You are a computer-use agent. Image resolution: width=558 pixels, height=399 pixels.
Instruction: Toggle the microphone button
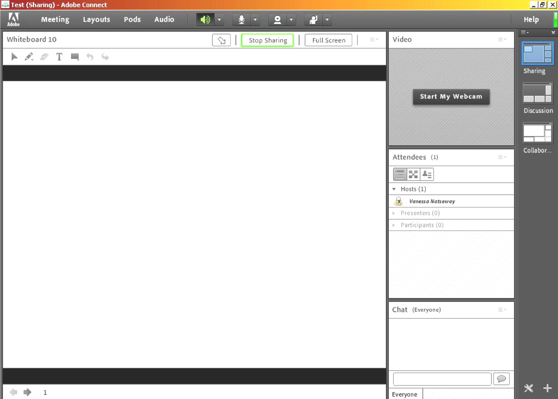[241, 19]
